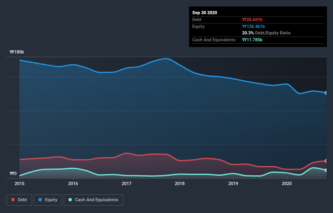The width and height of the screenshot is (333, 213).
Task: Click the ₩0 y-axis label
Action: pos(13,173)
